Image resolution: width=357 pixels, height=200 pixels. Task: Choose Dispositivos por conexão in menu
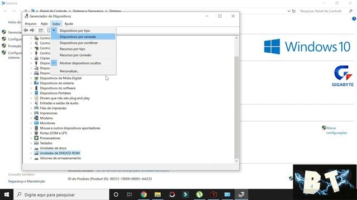pos(83,37)
